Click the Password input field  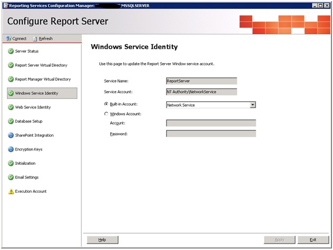(x=211, y=133)
